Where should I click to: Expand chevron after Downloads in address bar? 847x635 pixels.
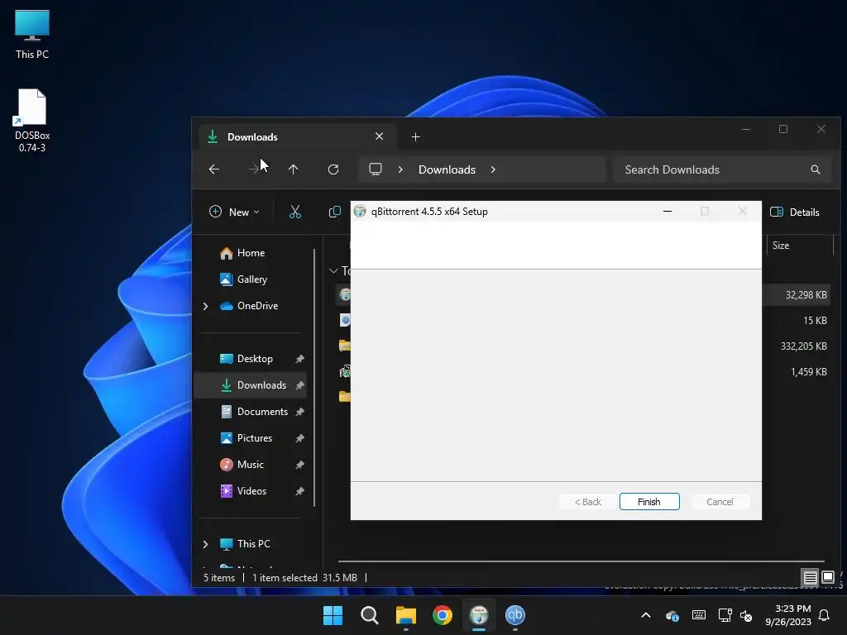click(x=493, y=169)
